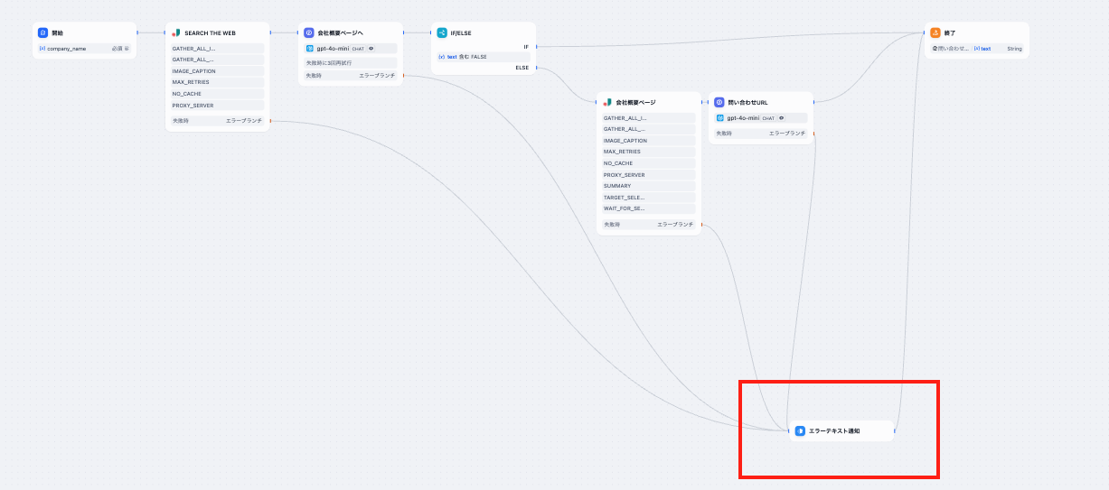Click the IF branch output handle
Image resolution: width=1109 pixels, height=490 pixels.
coord(536,46)
